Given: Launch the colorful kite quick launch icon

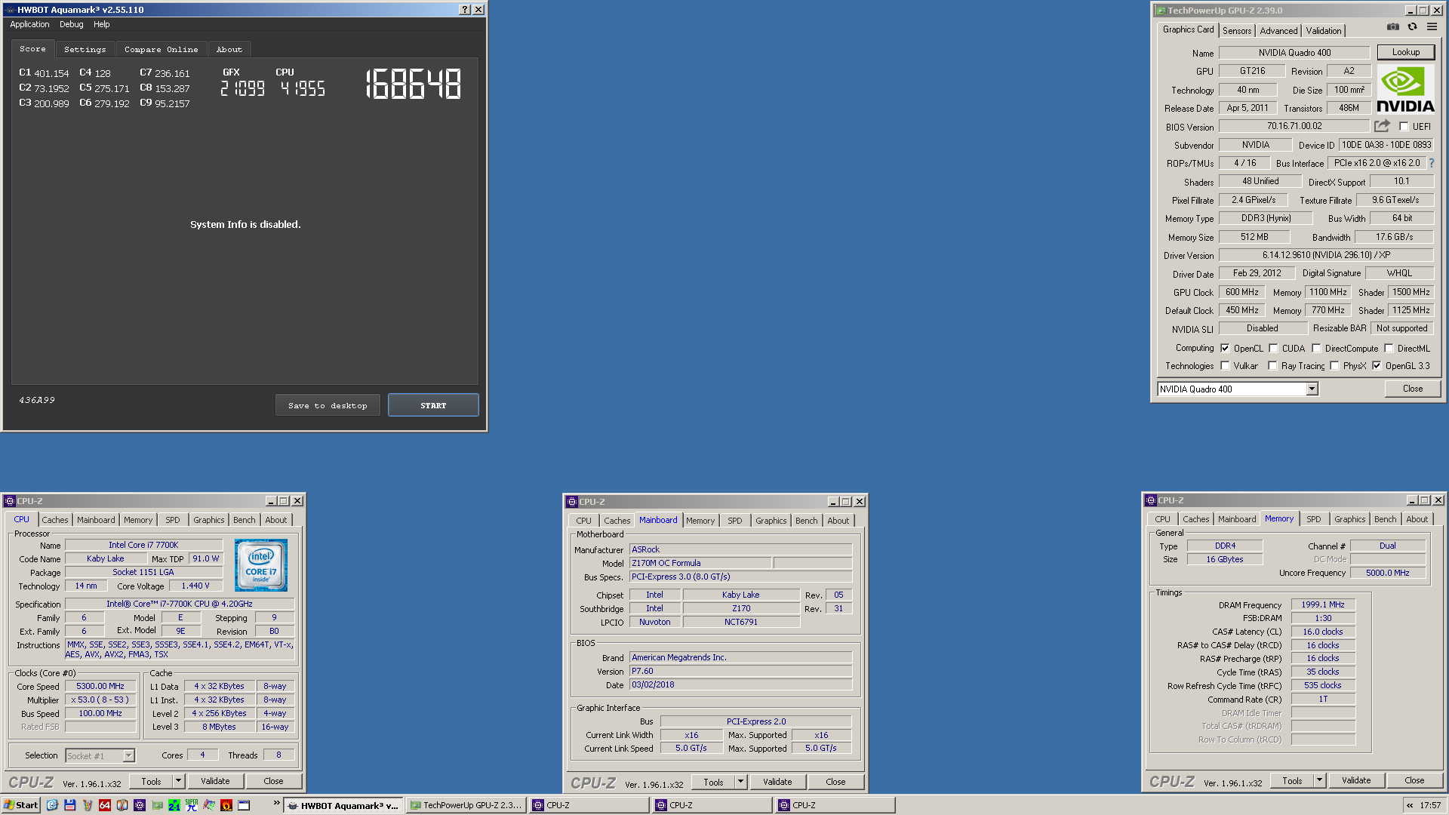Looking at the screenshot, I should [209, 805].
